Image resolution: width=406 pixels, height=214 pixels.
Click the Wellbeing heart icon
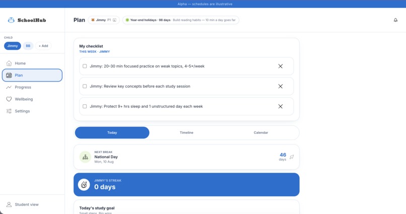9,99
